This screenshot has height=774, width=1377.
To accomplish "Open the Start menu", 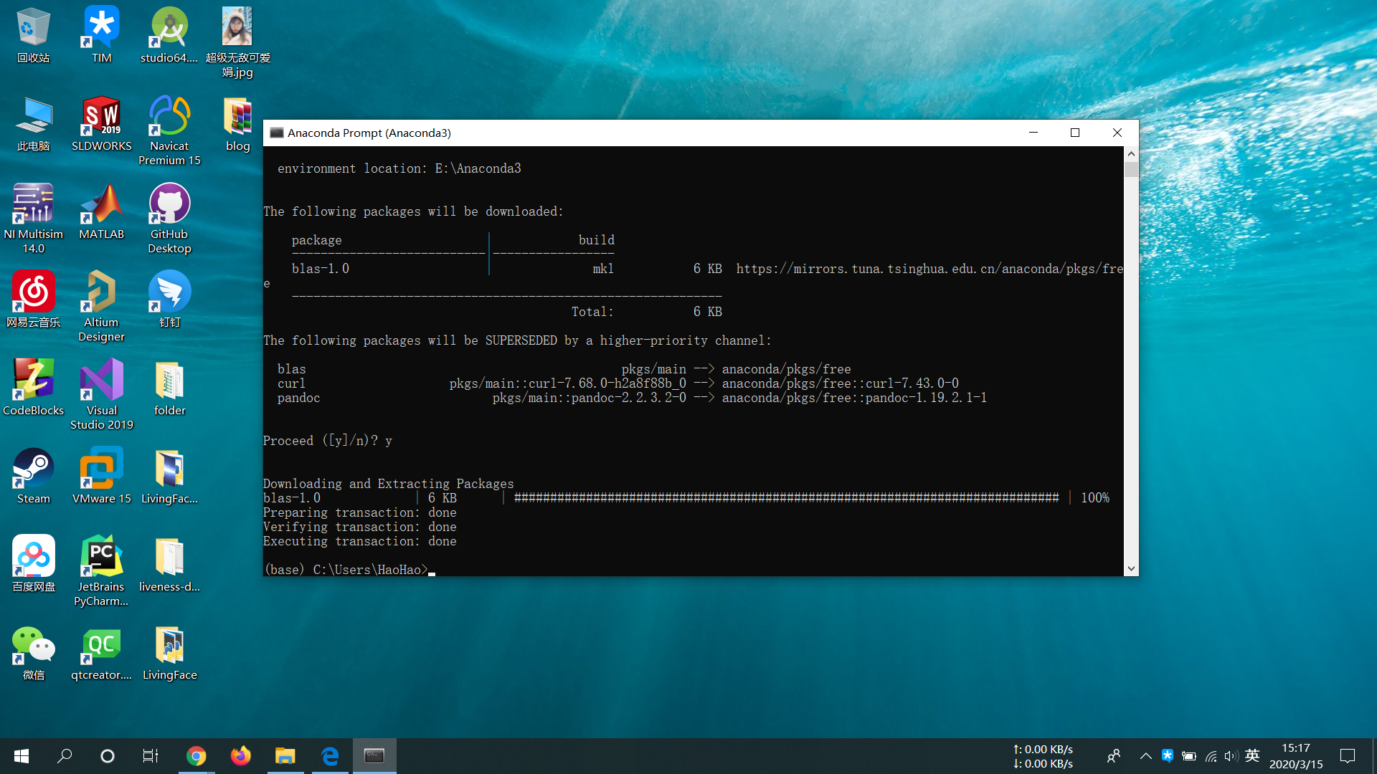I will pos(21,755).
